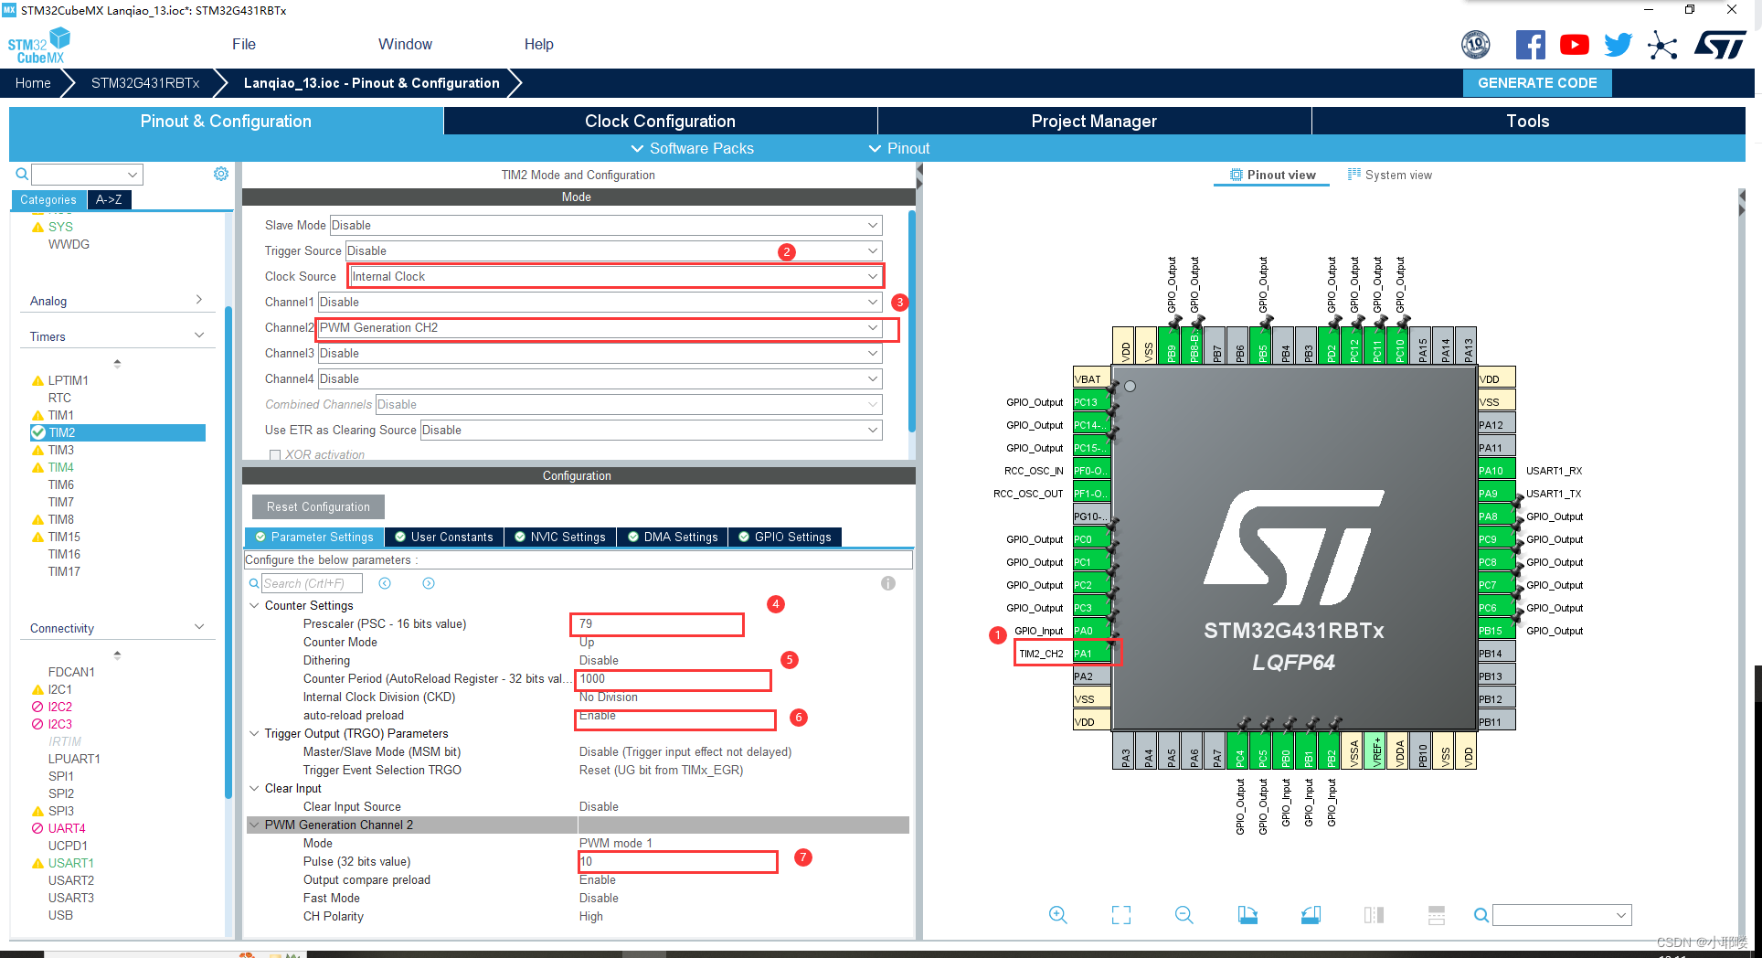1762x958 pixels.
Task: Go to Home breadcrumb
Action: pos(33,82)
